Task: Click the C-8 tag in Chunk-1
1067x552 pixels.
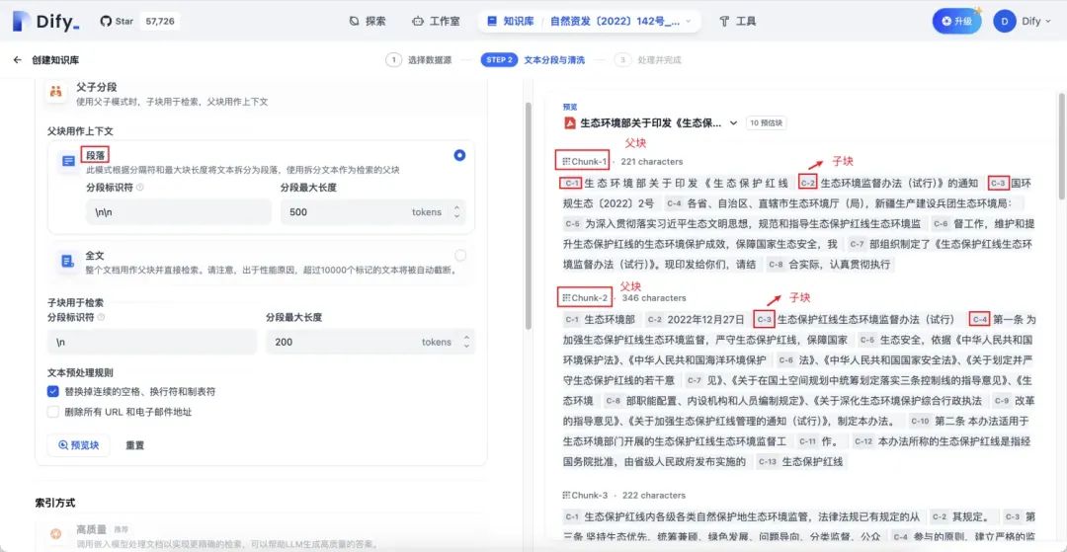Action: coord(776,264)
